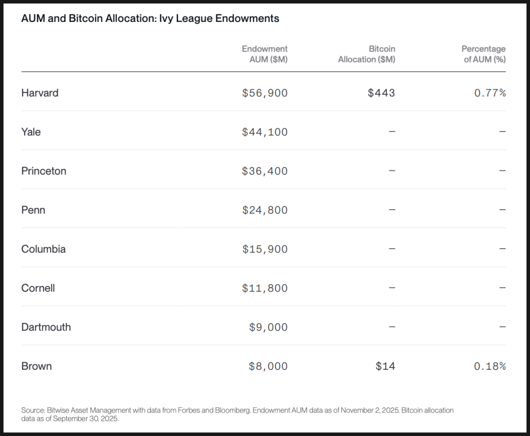Click the Bitcoin Allocation ($M) column header
530x436 pixels.
click(367, 54)
